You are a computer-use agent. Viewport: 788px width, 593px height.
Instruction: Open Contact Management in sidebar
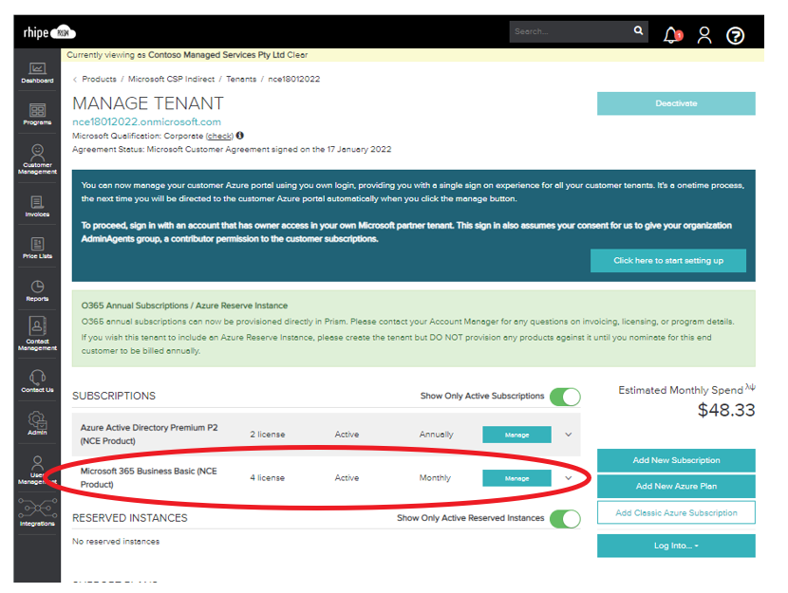click(x=37, y=333)
